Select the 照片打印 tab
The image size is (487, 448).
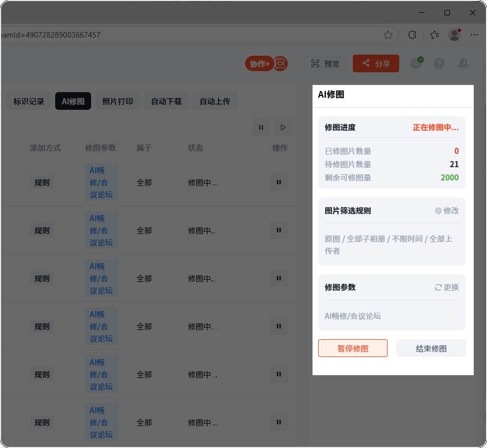[x=118, y=102]
